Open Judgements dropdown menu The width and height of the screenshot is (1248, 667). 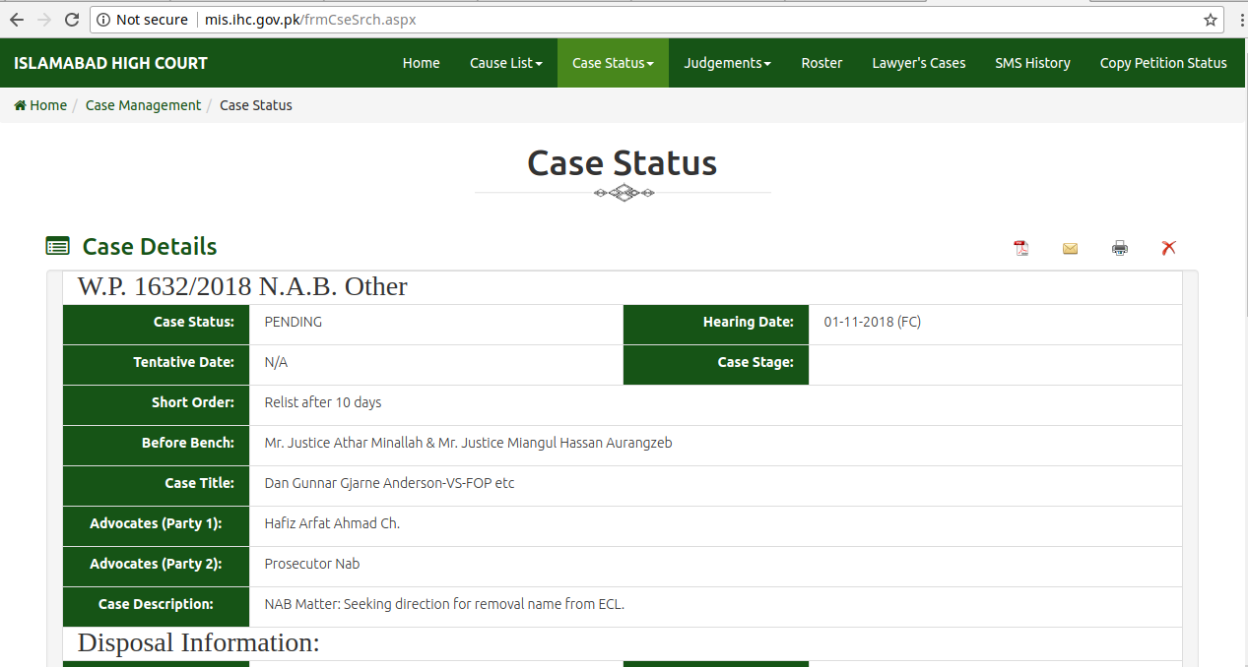[727, 63]
